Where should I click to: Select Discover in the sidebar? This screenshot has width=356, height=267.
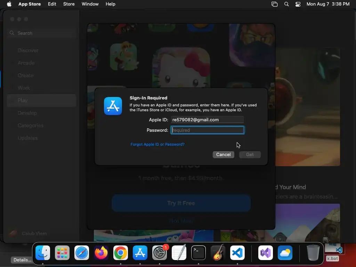point(42,50)
